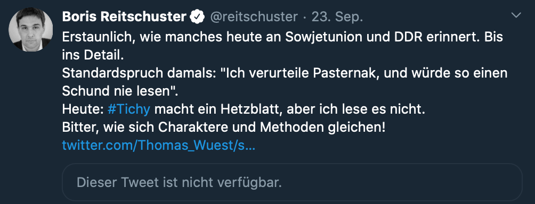Click the 'ins Detail.' text line
Image resolution: width=535 pixels, height=204 pixels.
click(93, 55)
